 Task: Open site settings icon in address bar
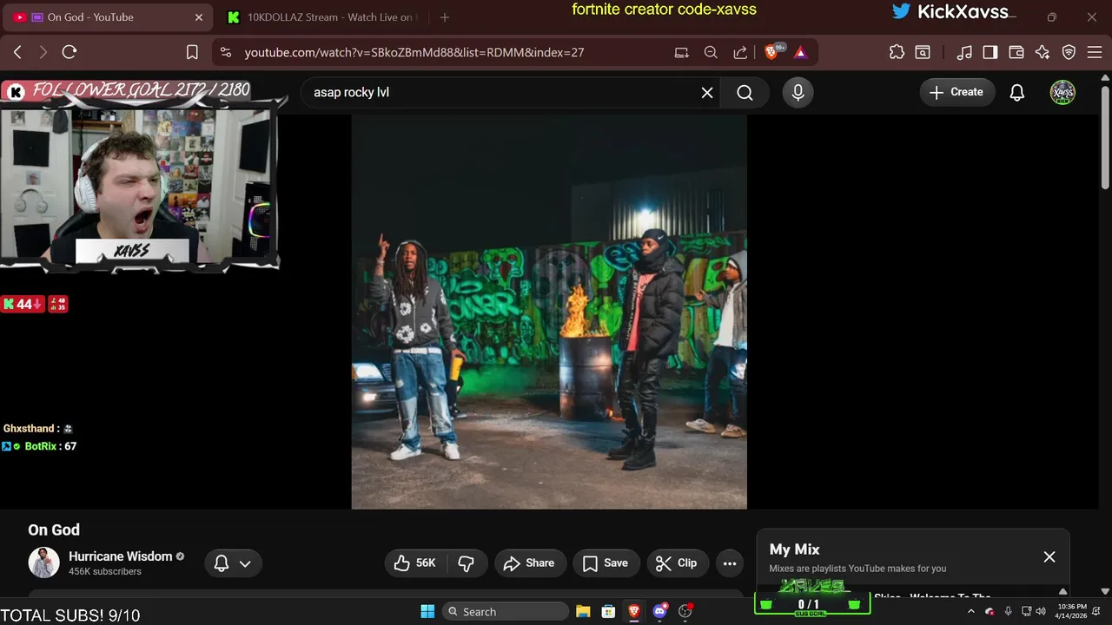point(226,52)
